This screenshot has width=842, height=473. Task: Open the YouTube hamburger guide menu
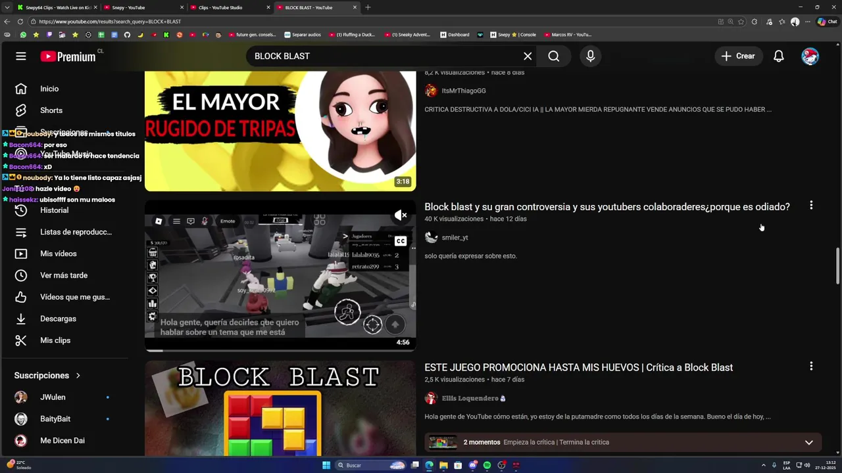pyautogui.click(x=21, y=56)
